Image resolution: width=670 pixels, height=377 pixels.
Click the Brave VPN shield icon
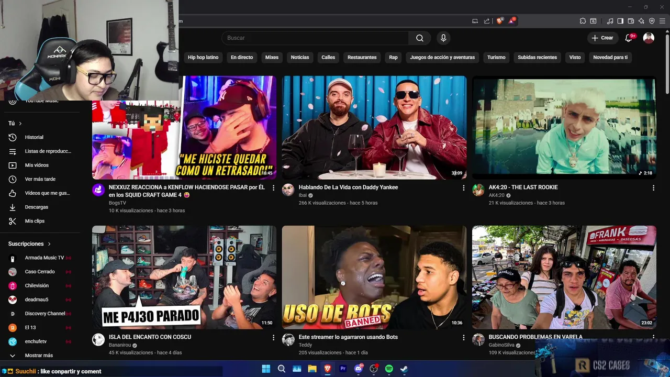(652, 21)
